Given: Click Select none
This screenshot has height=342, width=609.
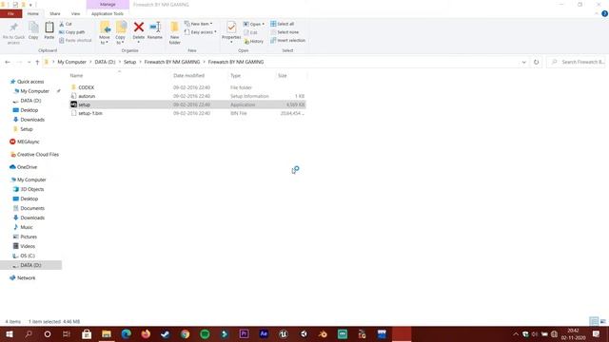Looking at the screenshot, I should pos(285,32).
